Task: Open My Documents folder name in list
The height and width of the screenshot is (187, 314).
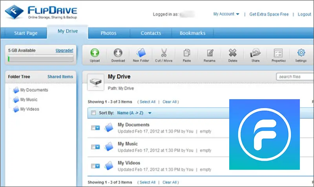Action: (x=133, y=125)
